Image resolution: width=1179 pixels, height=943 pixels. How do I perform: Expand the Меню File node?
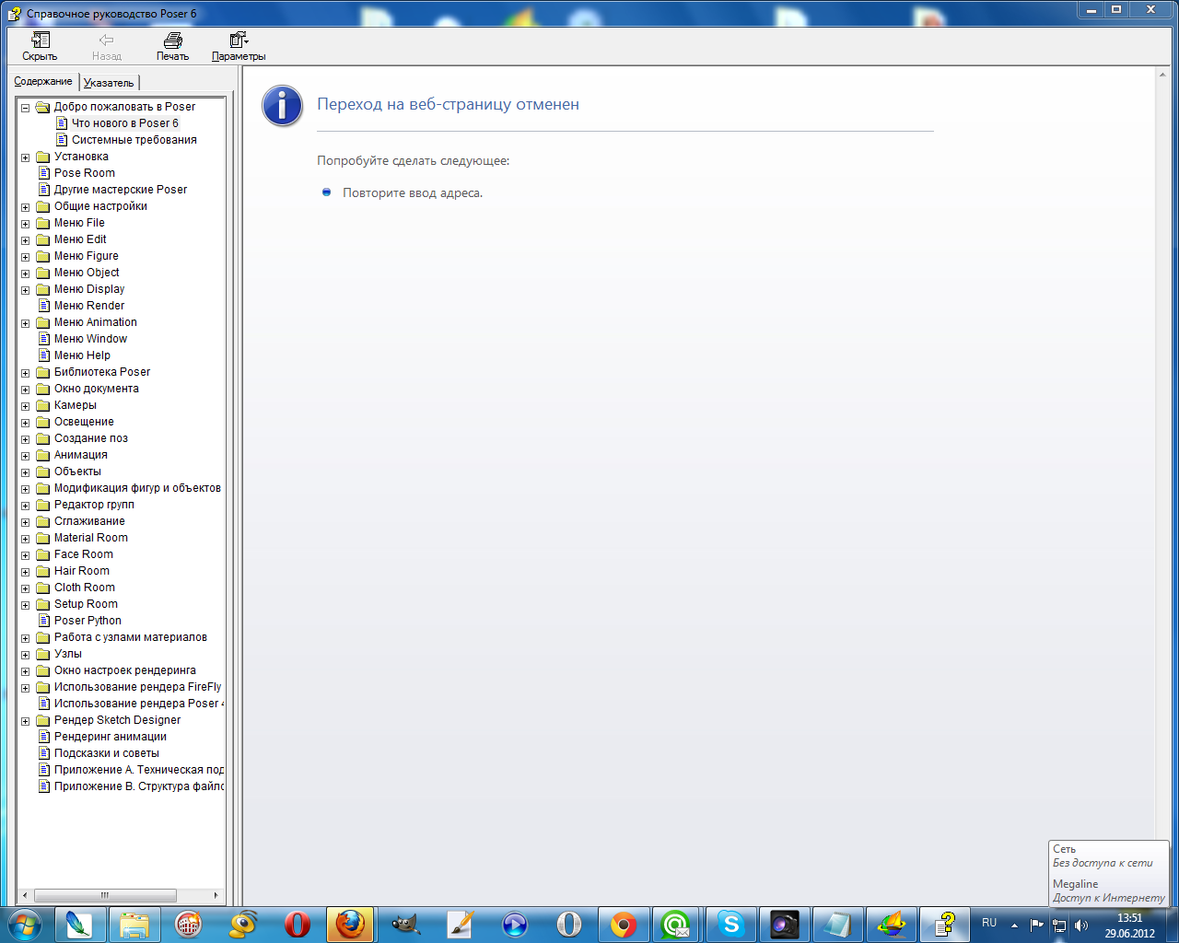pyautogui.click(x=26, y=224)
